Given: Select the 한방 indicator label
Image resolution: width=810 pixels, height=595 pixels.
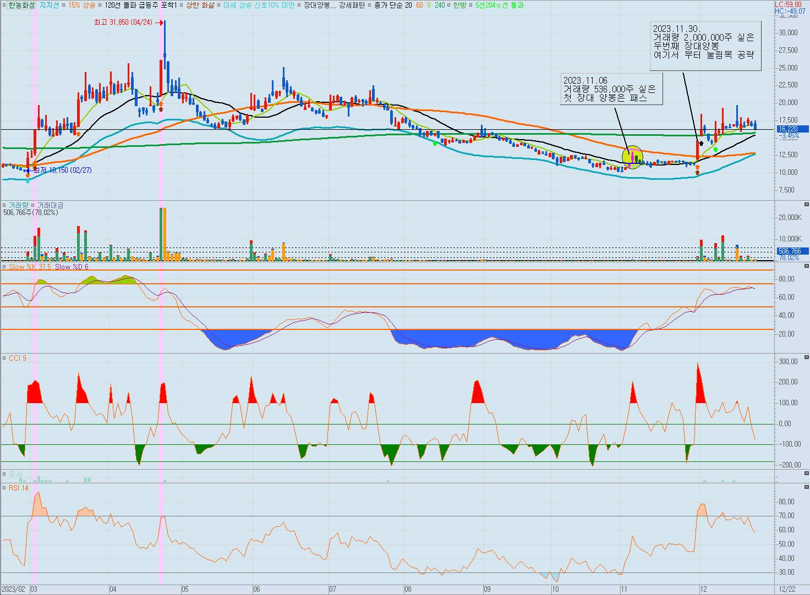Looking at the screenshot, I should coord(459,5).
